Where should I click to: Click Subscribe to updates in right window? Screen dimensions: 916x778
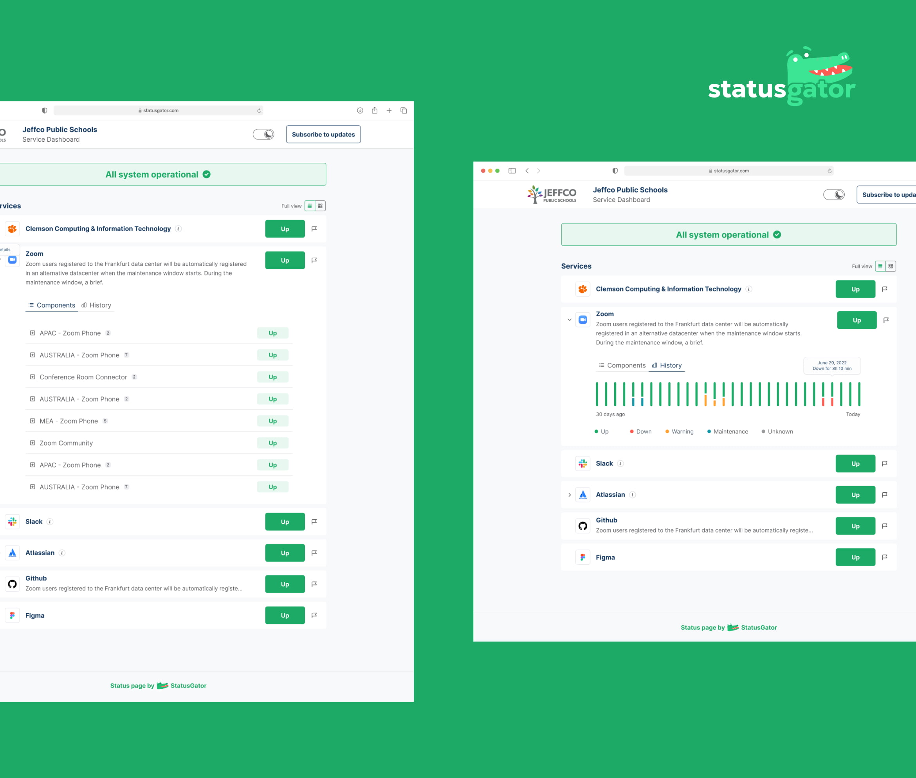point(886,195)
